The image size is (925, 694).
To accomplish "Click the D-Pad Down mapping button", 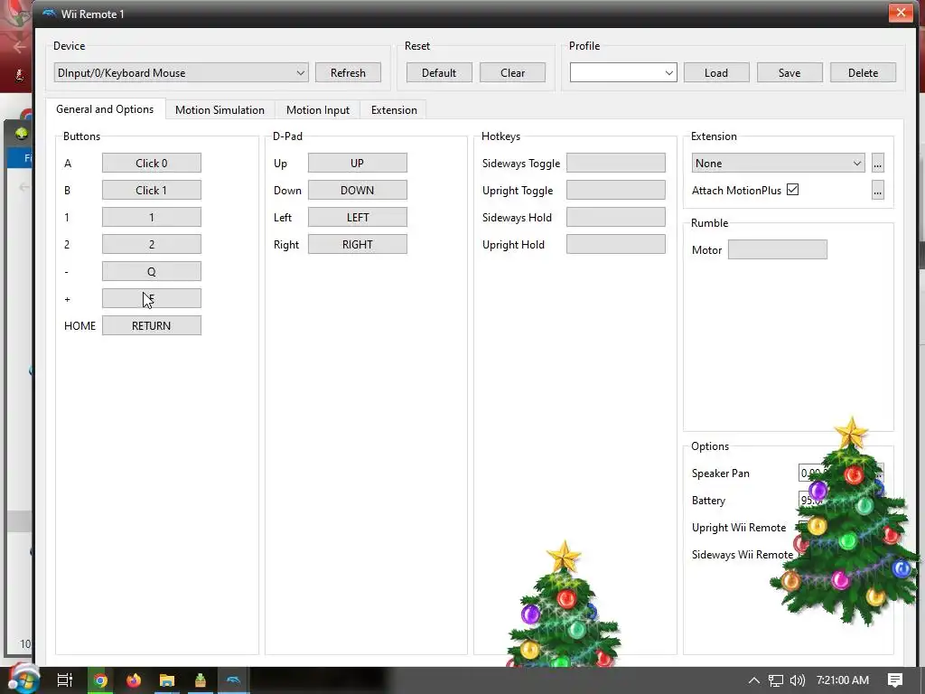I will coord(358,190).
